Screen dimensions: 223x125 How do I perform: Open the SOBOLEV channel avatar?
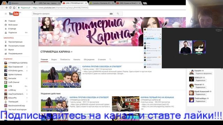pyautogui.click(x=191, y=79)
